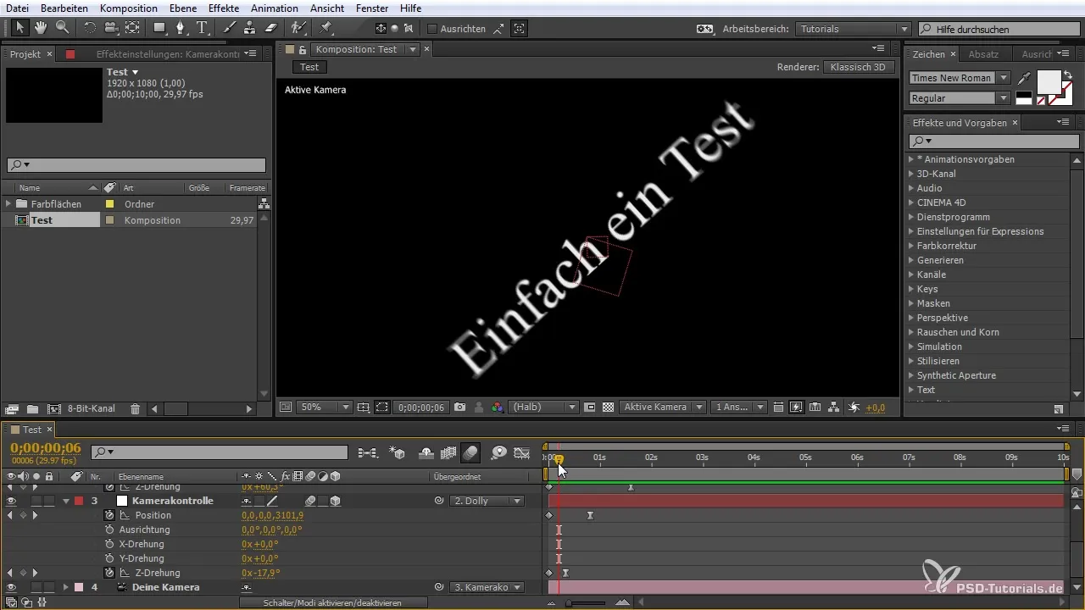Select the Eraser tool
This screenshot has height=610, width=1085.
coord(271,28)
